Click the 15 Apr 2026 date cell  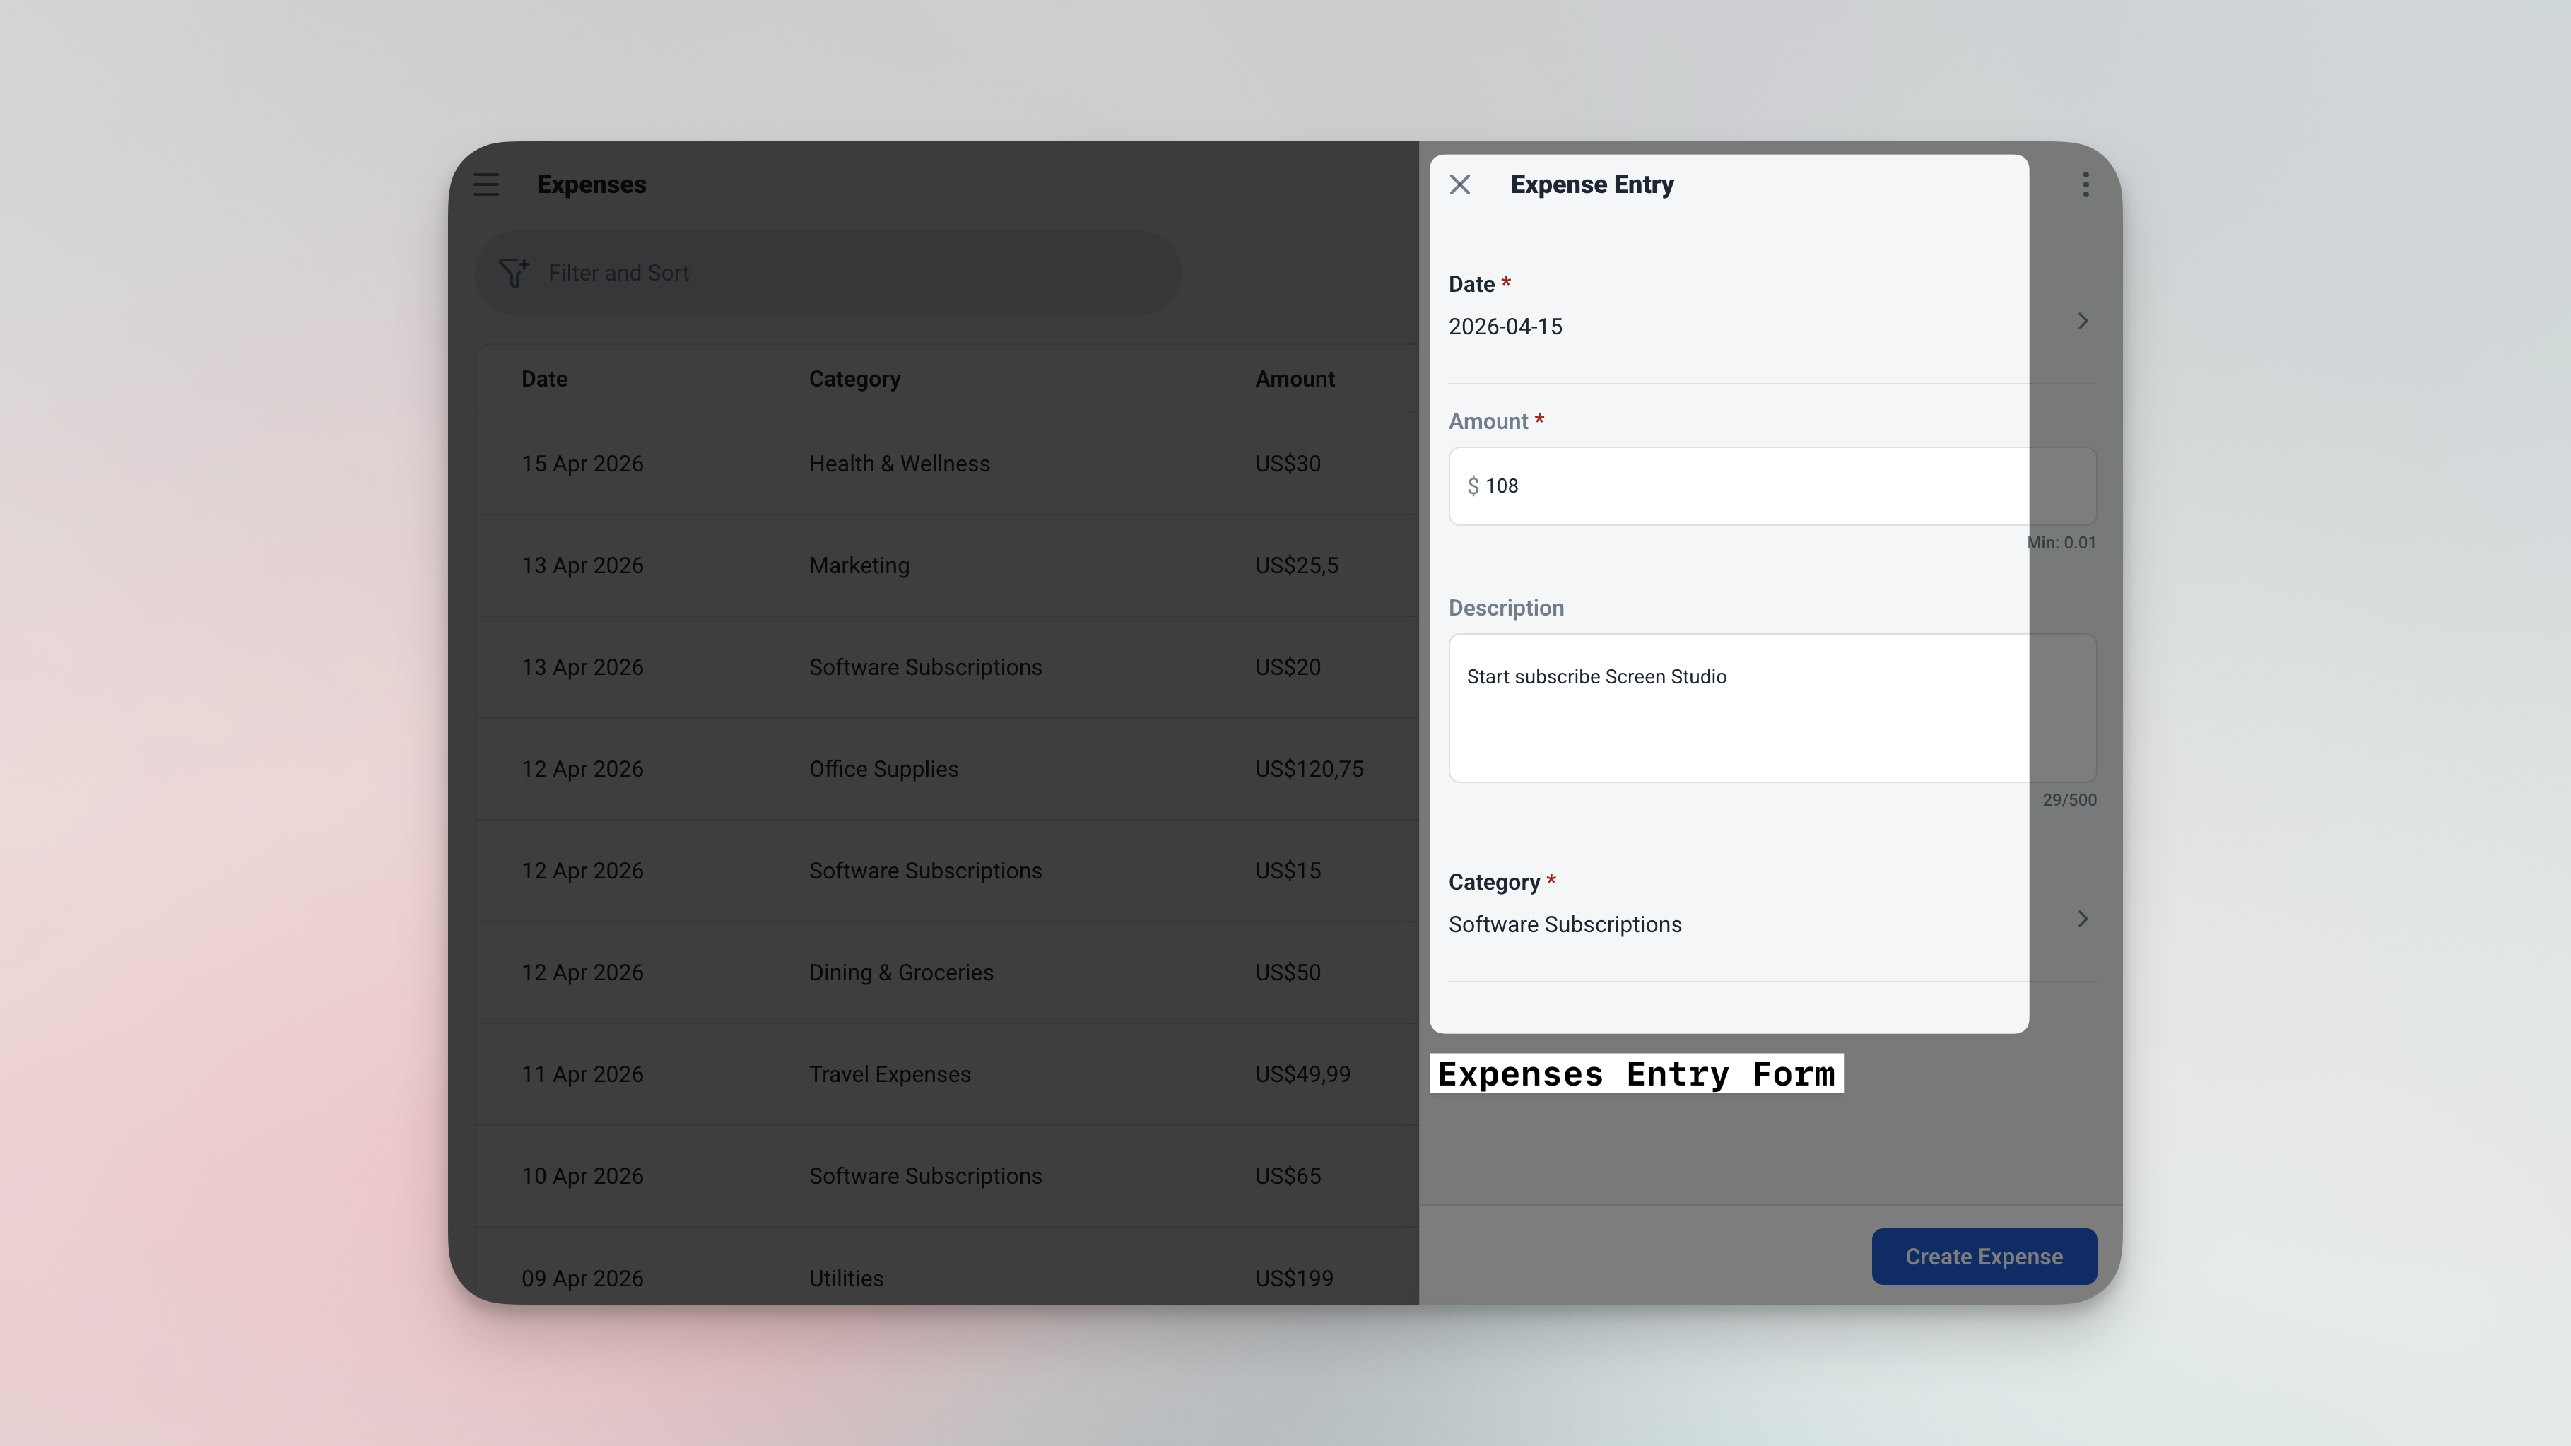click(x=582, y=464)
